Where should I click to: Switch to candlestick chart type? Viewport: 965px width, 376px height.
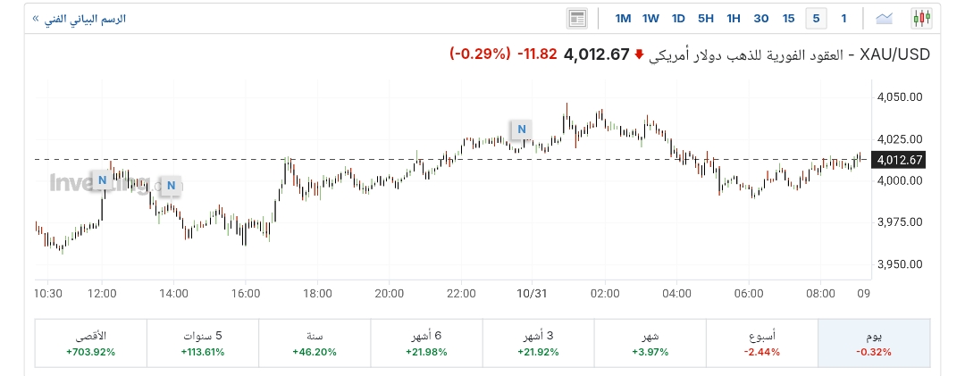pyautogui.click(x=921, y=18)
